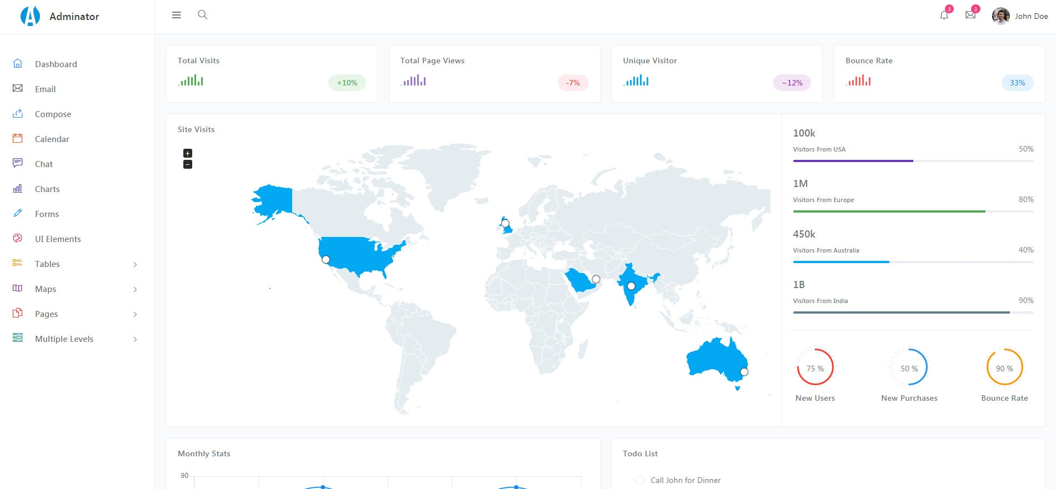Click the Visitors From USA progress bar
The width and height of the screenshot is (1056, 489).
[913, 161]
